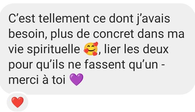The image size is (195, 112).
Task: Click the smiling face with hearts emoji
Action: click(x=91, y=49)
